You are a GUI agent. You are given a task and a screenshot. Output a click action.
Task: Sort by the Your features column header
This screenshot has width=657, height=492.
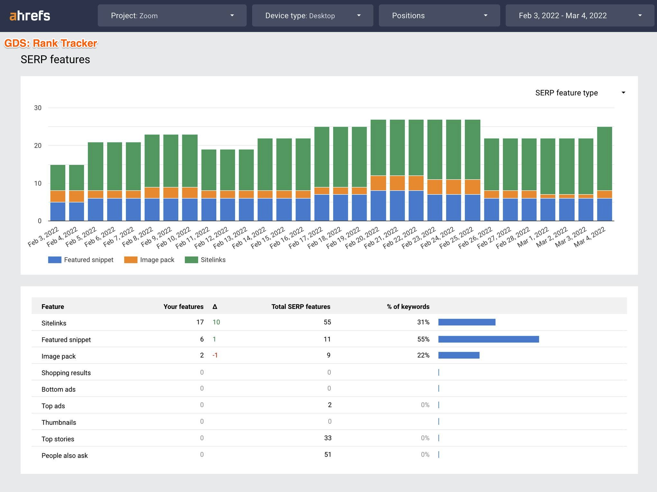(183, 306)
